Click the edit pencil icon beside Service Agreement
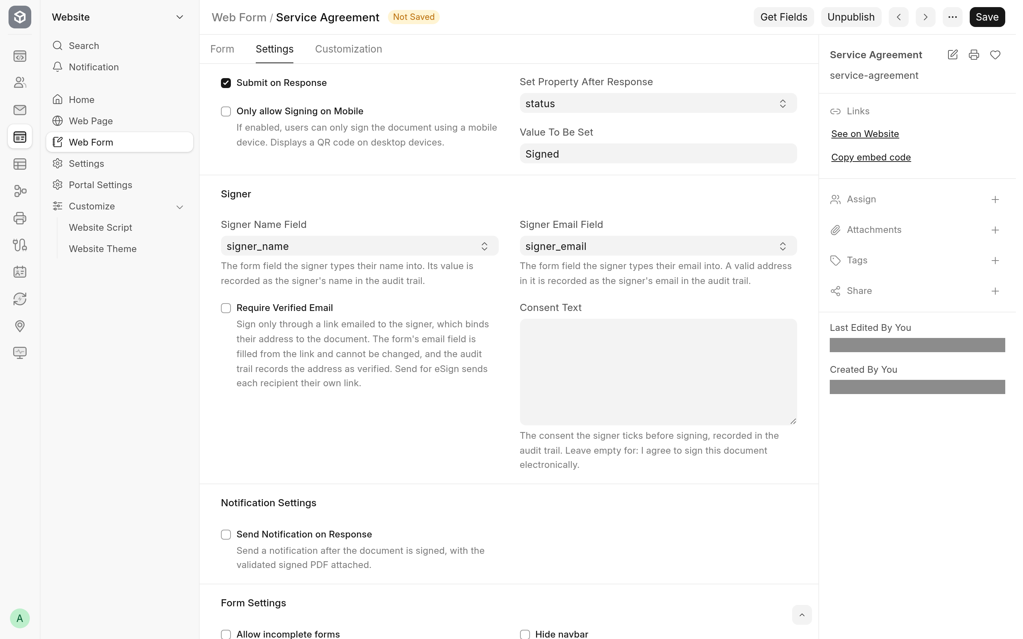The width and height of the screenshot is (1023, 639). click(x=952, y=55)
